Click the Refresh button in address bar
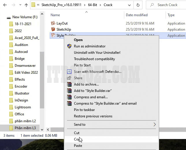This screenshot has width=186, height=150. (x=138, y=5)
